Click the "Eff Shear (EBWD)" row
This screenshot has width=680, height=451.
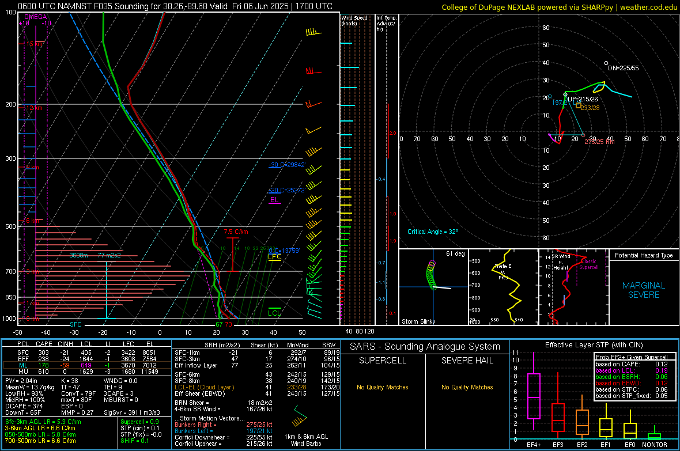(x=257, y=393)
